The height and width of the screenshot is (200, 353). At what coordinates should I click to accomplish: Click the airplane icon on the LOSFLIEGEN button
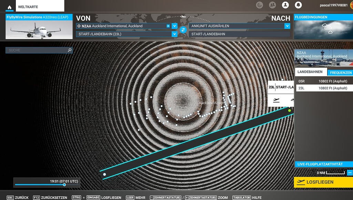click(x=301, y=182)
